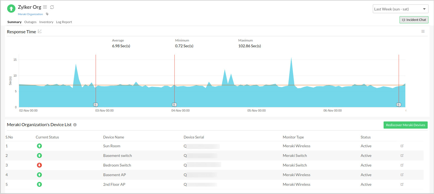
Task: Click the annotation marker at 03-Nov
Action: click(96, 105)
